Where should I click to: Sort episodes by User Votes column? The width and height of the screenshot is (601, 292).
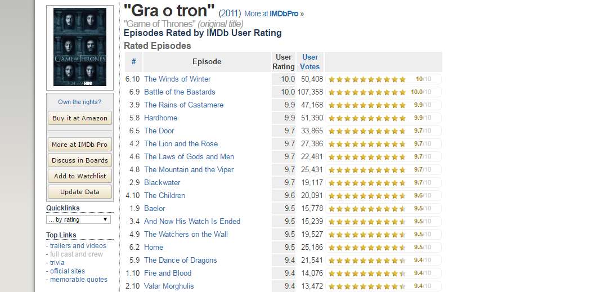(x=310, y=62)
